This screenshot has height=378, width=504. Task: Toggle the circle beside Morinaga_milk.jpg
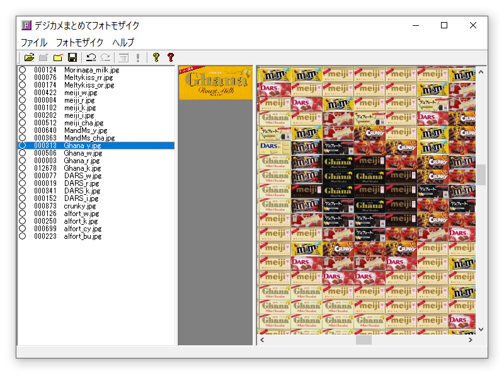[x=22, y=70]
